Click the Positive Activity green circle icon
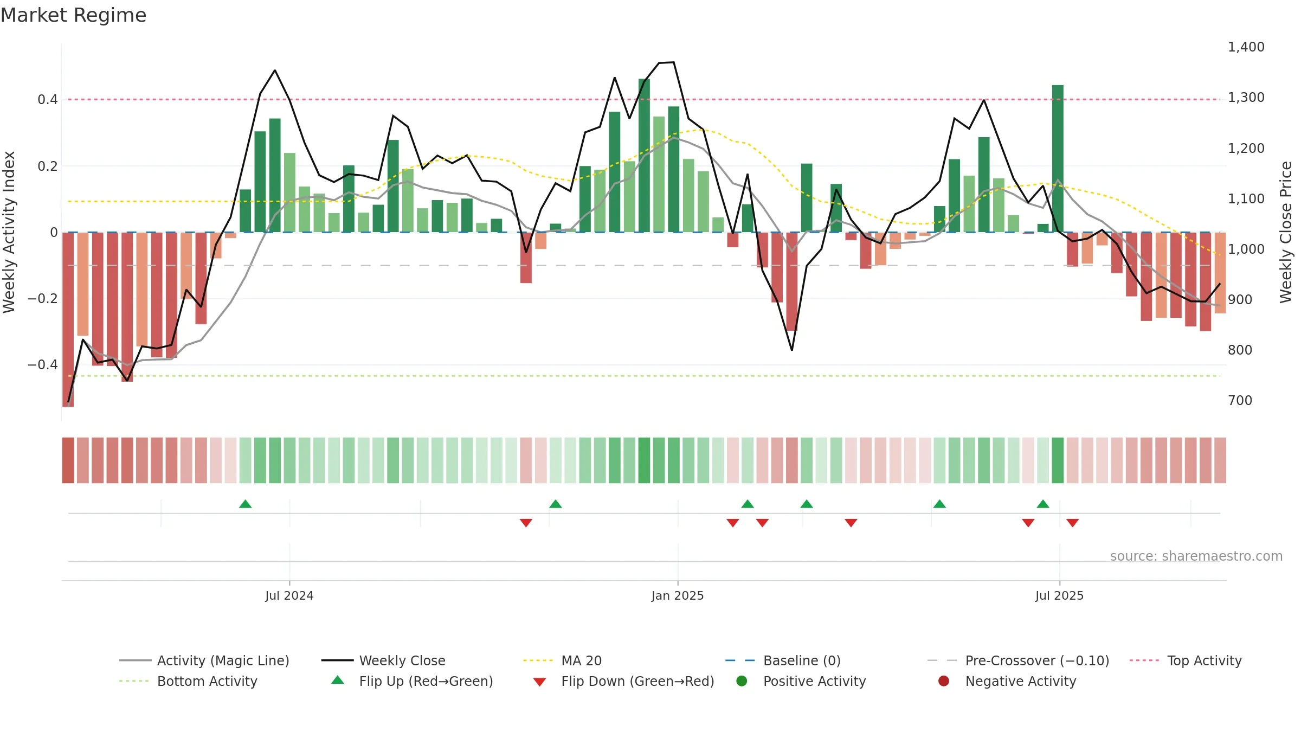This screenshot has height=732, width=1301. pos(742,681)
